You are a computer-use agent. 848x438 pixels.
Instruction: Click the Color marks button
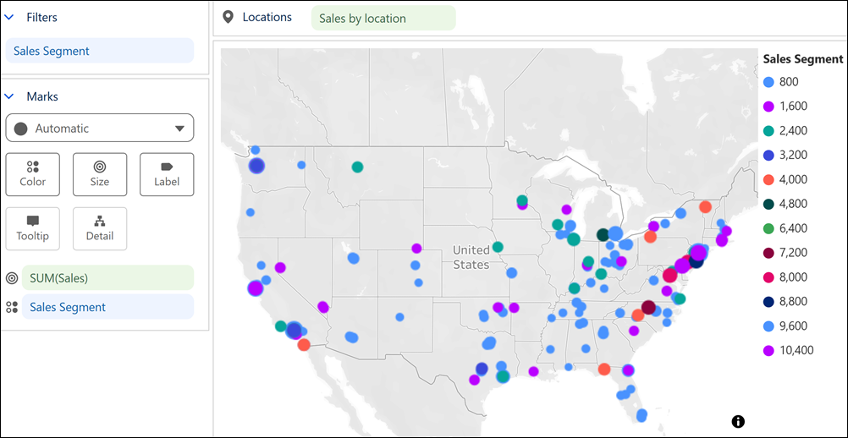click(32, 174)
